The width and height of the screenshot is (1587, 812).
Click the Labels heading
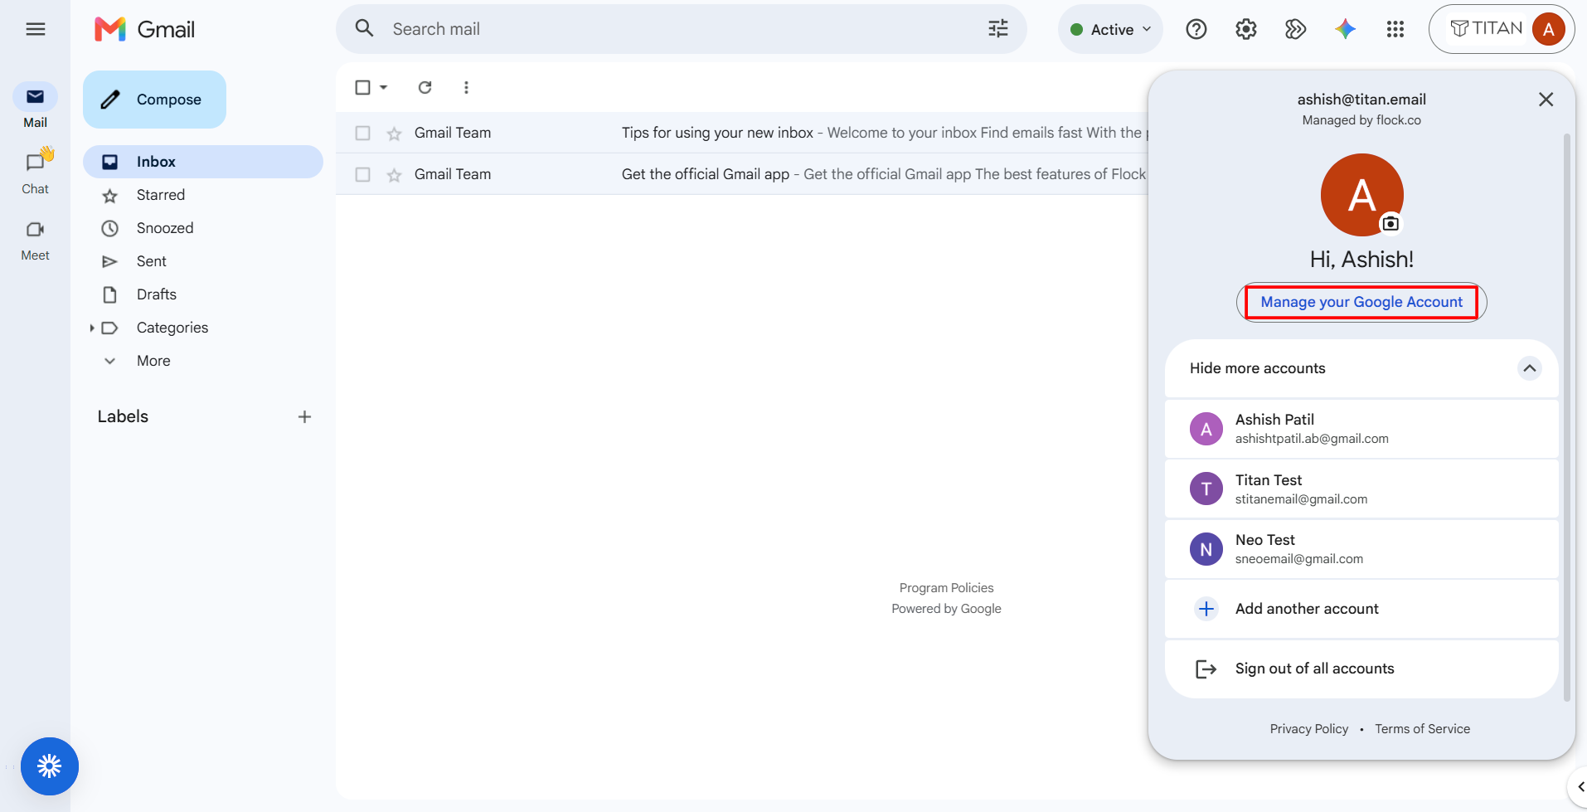click(x=123, y=416)
